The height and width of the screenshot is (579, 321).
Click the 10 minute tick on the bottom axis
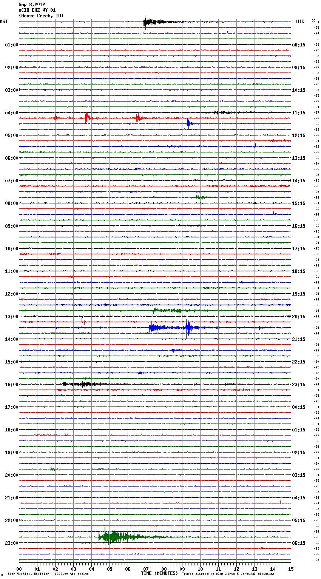coord(200,569)
